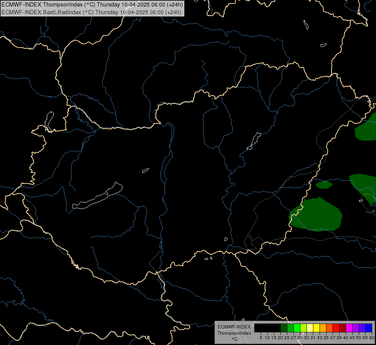Select the yellow-green 29–30 legend swatch
The height and width of the screenshot is (345, 376).
303,328
